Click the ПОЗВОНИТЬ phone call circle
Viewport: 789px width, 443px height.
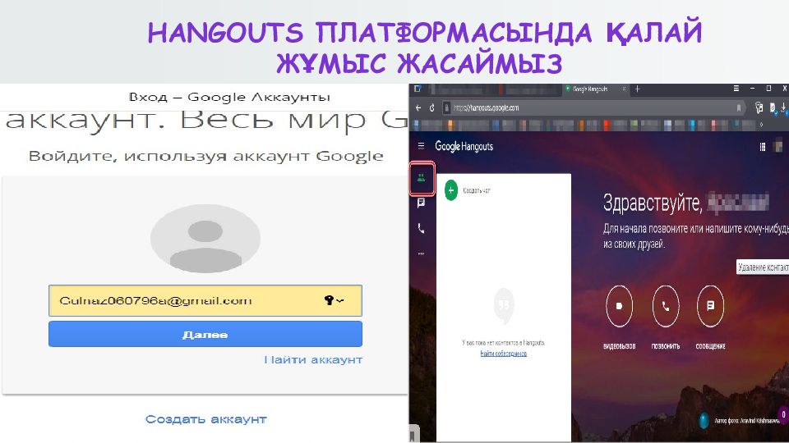[666, 306]
